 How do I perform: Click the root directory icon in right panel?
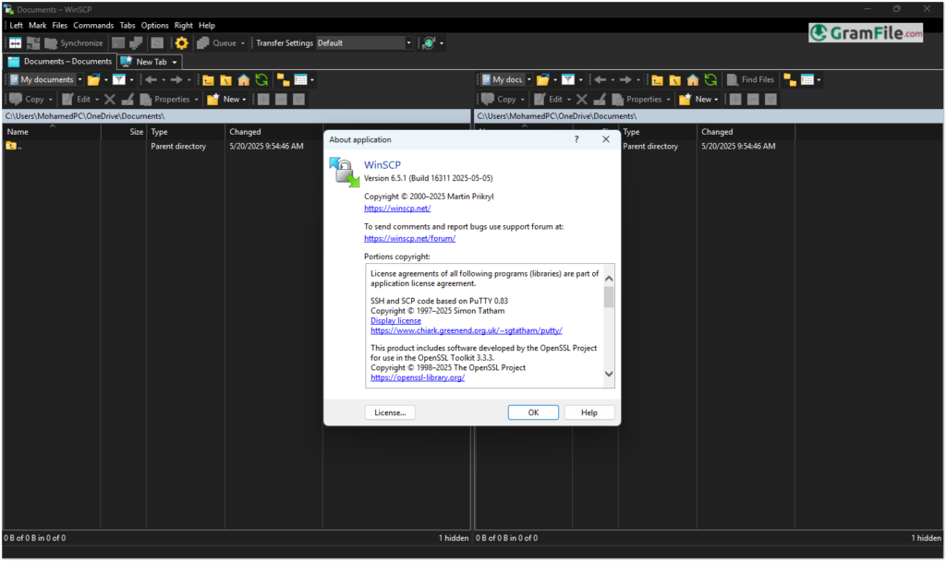pos(673,80)
